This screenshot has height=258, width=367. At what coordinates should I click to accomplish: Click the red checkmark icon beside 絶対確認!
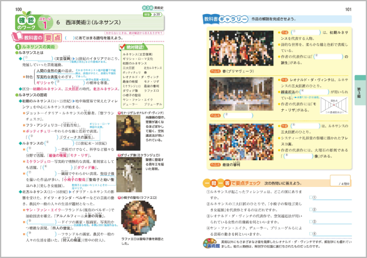coord(122,47)
